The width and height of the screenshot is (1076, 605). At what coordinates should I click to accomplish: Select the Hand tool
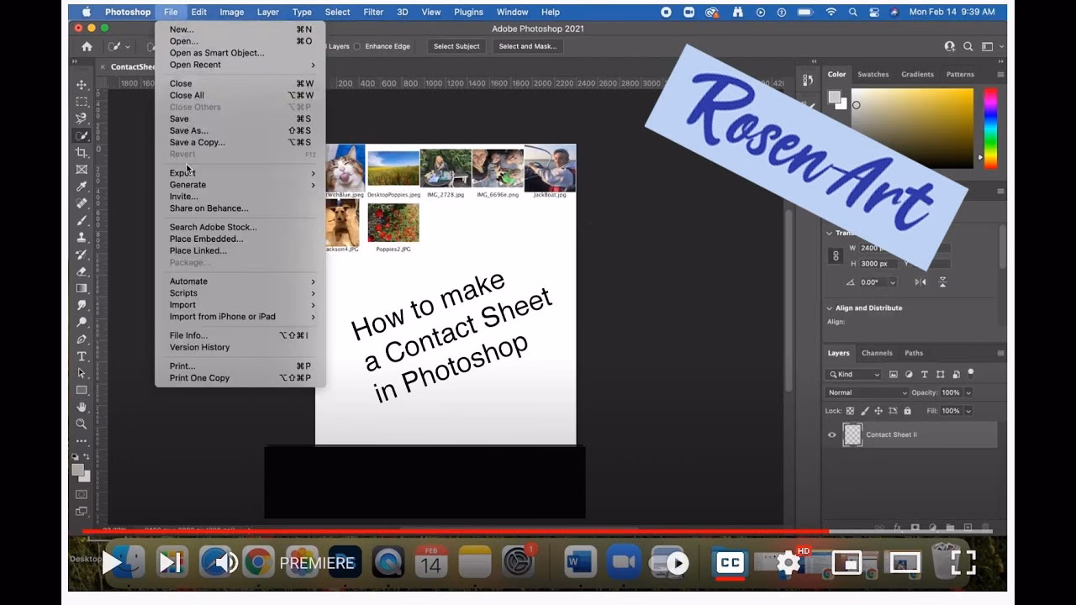pyautogui.click(x=82, y=408)
